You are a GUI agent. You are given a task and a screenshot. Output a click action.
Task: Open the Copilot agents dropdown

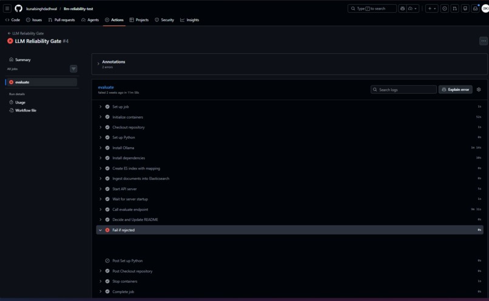pos(413,8)
